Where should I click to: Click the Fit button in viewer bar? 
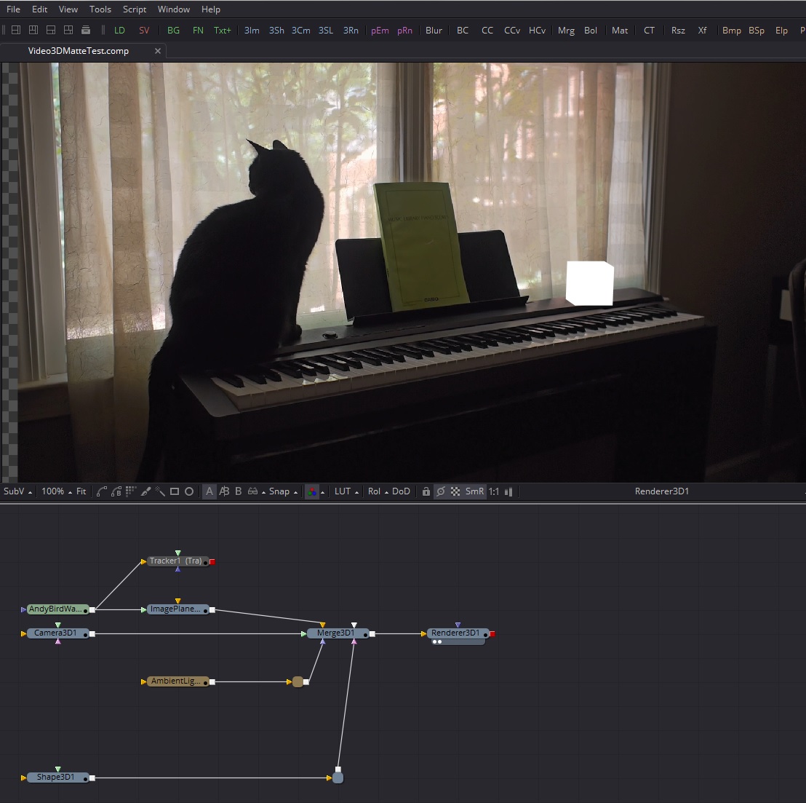(x=81, y=491)
